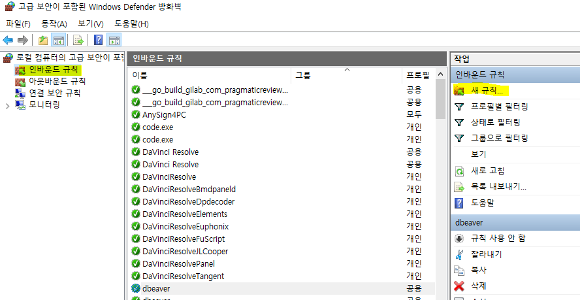Click the rules list vertical scrollbar thumb
The height and width of the screenshot is (300, 580).
tap(440, 99)
